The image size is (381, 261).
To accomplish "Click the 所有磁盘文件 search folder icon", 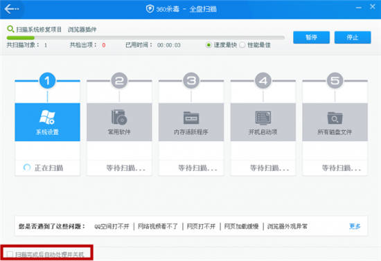I will (x=335, y=118).
